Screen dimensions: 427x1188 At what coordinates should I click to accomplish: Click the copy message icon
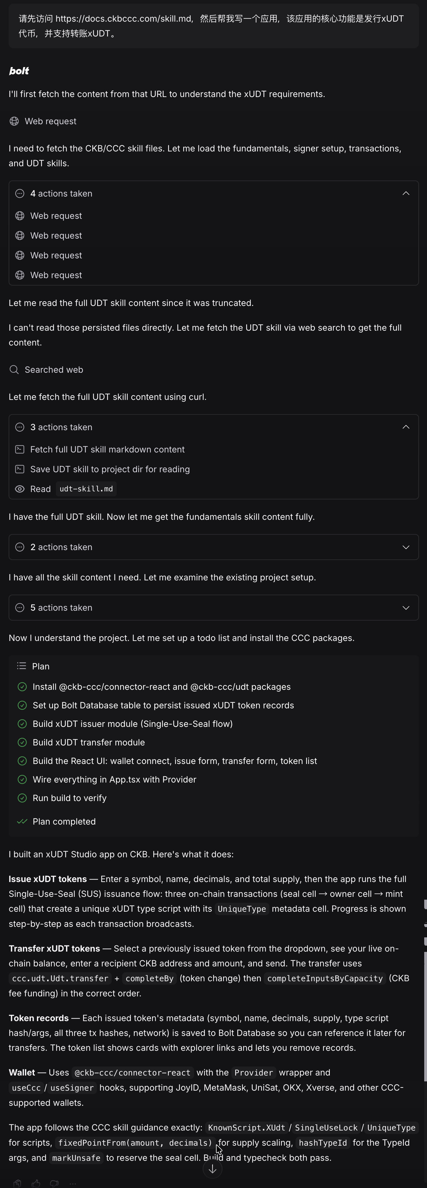[18, 1183]
